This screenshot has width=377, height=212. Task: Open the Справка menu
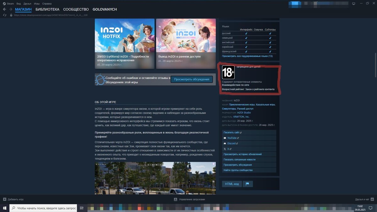click(47, 3)
